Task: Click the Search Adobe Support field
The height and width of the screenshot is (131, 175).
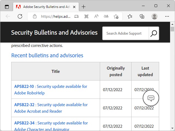Action: click(126, 33)
